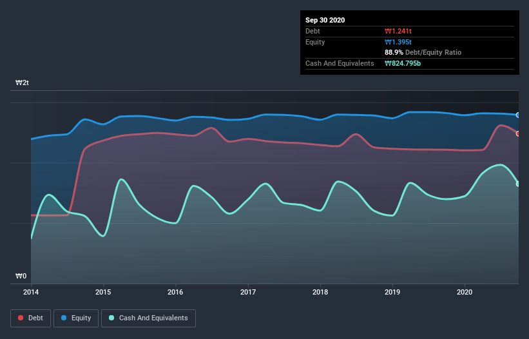Click the 2014 x-axis label
The image size is (529, 339).
[x=31, y=292]
